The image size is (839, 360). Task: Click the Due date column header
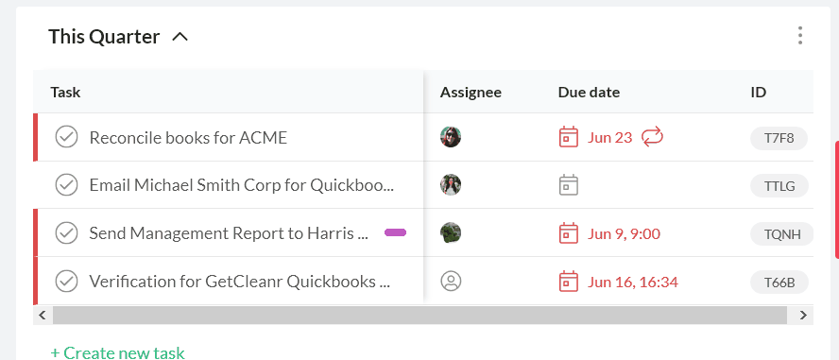pyautogui.click(x=589, y=92)
